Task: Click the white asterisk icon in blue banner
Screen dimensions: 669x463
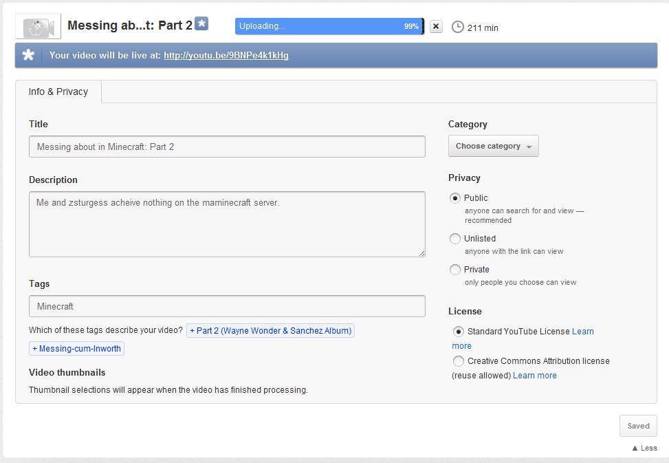Action: (29, 55)
